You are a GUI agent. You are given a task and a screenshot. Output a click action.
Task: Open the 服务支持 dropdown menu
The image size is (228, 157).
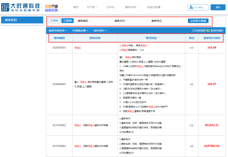[131, 7]
